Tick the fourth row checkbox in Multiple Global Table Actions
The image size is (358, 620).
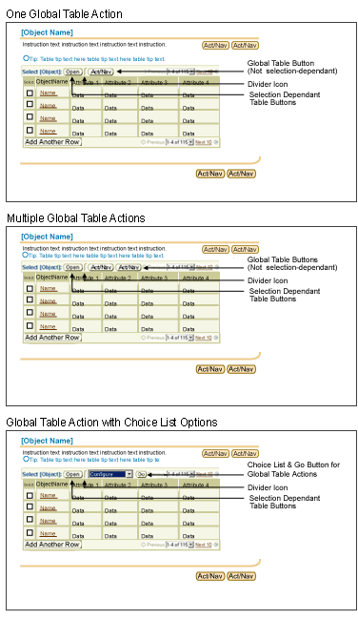[30, 326]
